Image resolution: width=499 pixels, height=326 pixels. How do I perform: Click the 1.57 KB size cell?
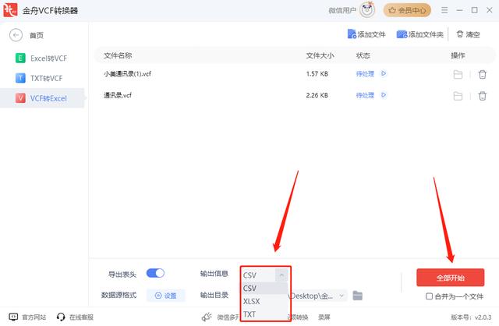[x=317, y=74]
